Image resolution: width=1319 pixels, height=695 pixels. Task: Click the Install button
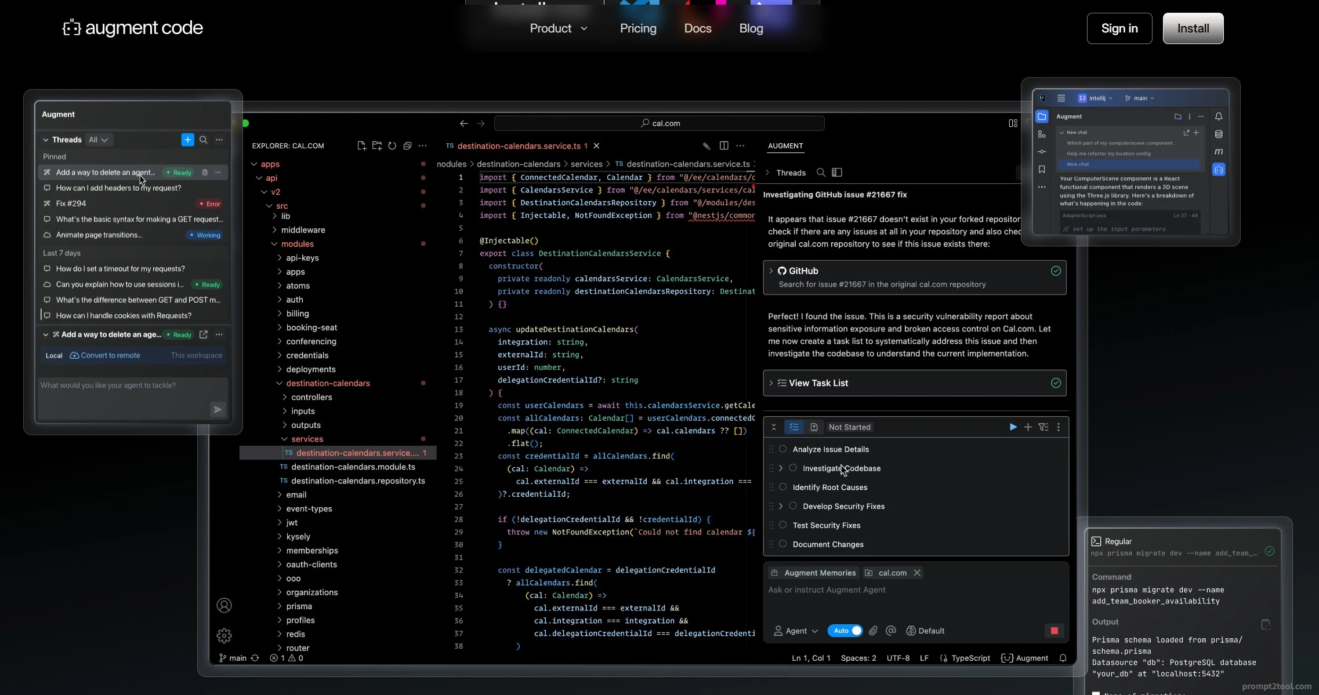(x=1193, y=28)
